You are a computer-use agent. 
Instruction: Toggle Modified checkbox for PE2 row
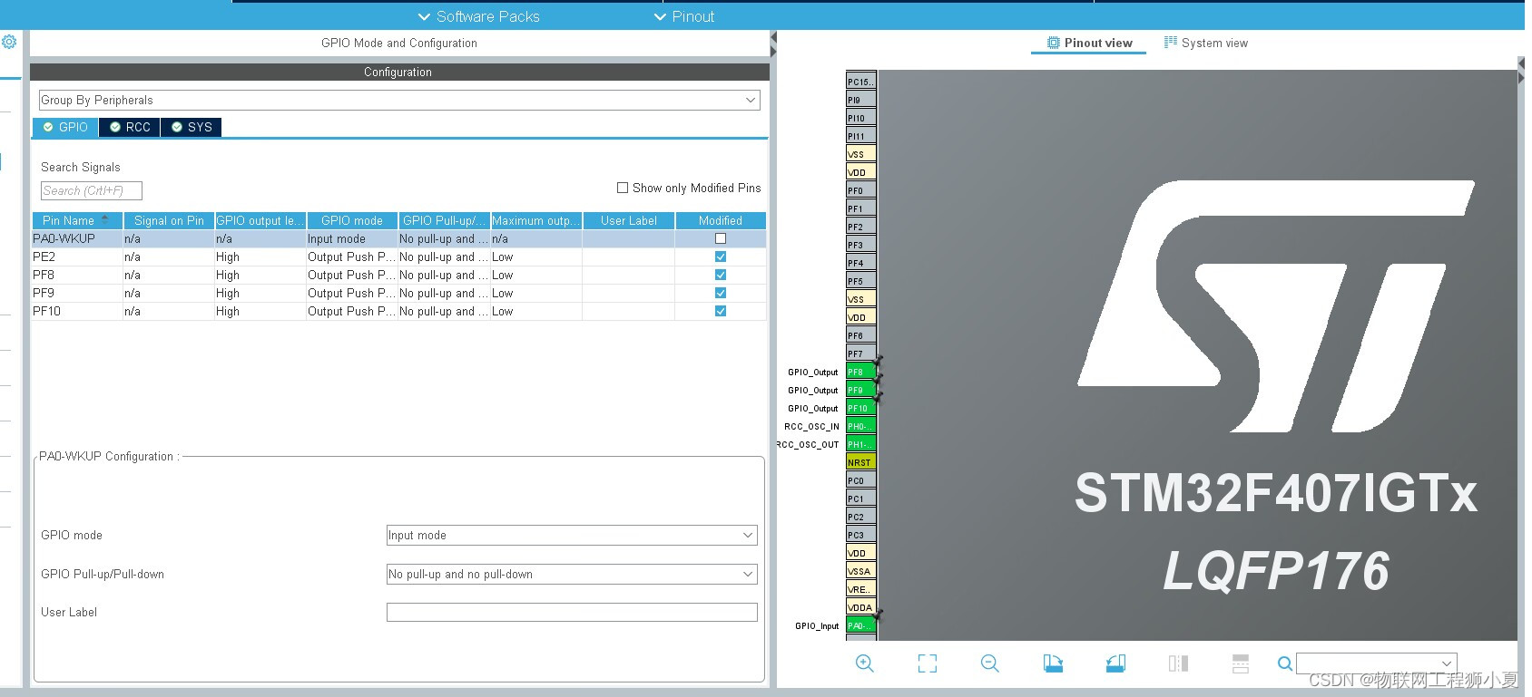pyautogui.click(x=721, y=257)
